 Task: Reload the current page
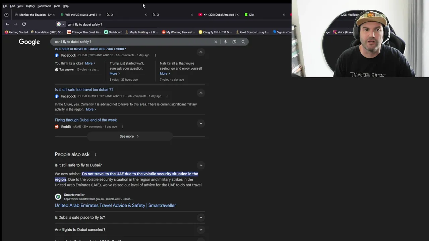24,24
